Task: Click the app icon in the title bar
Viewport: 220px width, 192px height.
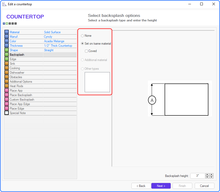Action: 4,4
